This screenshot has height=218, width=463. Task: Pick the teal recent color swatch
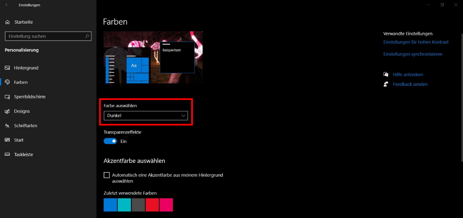tap(124, 205)
